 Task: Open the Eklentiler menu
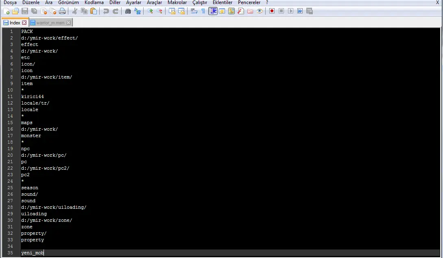(223, 2)
